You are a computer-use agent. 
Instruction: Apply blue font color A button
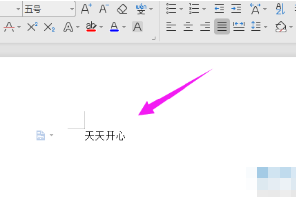pos(114,27)
